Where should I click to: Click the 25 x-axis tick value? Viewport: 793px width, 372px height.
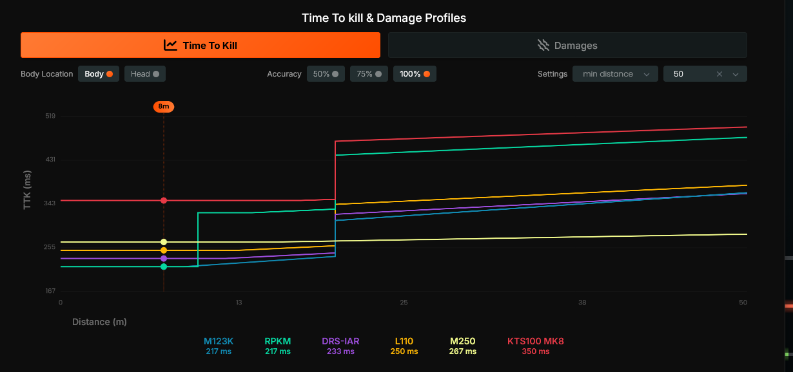(404, 302)
